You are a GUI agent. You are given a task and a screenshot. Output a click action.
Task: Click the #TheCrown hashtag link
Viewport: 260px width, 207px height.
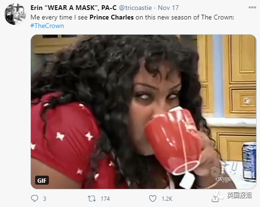tap(47, 26)
